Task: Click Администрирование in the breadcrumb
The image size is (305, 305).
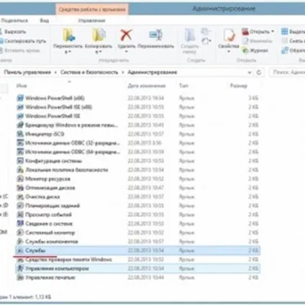Action: 152,73
